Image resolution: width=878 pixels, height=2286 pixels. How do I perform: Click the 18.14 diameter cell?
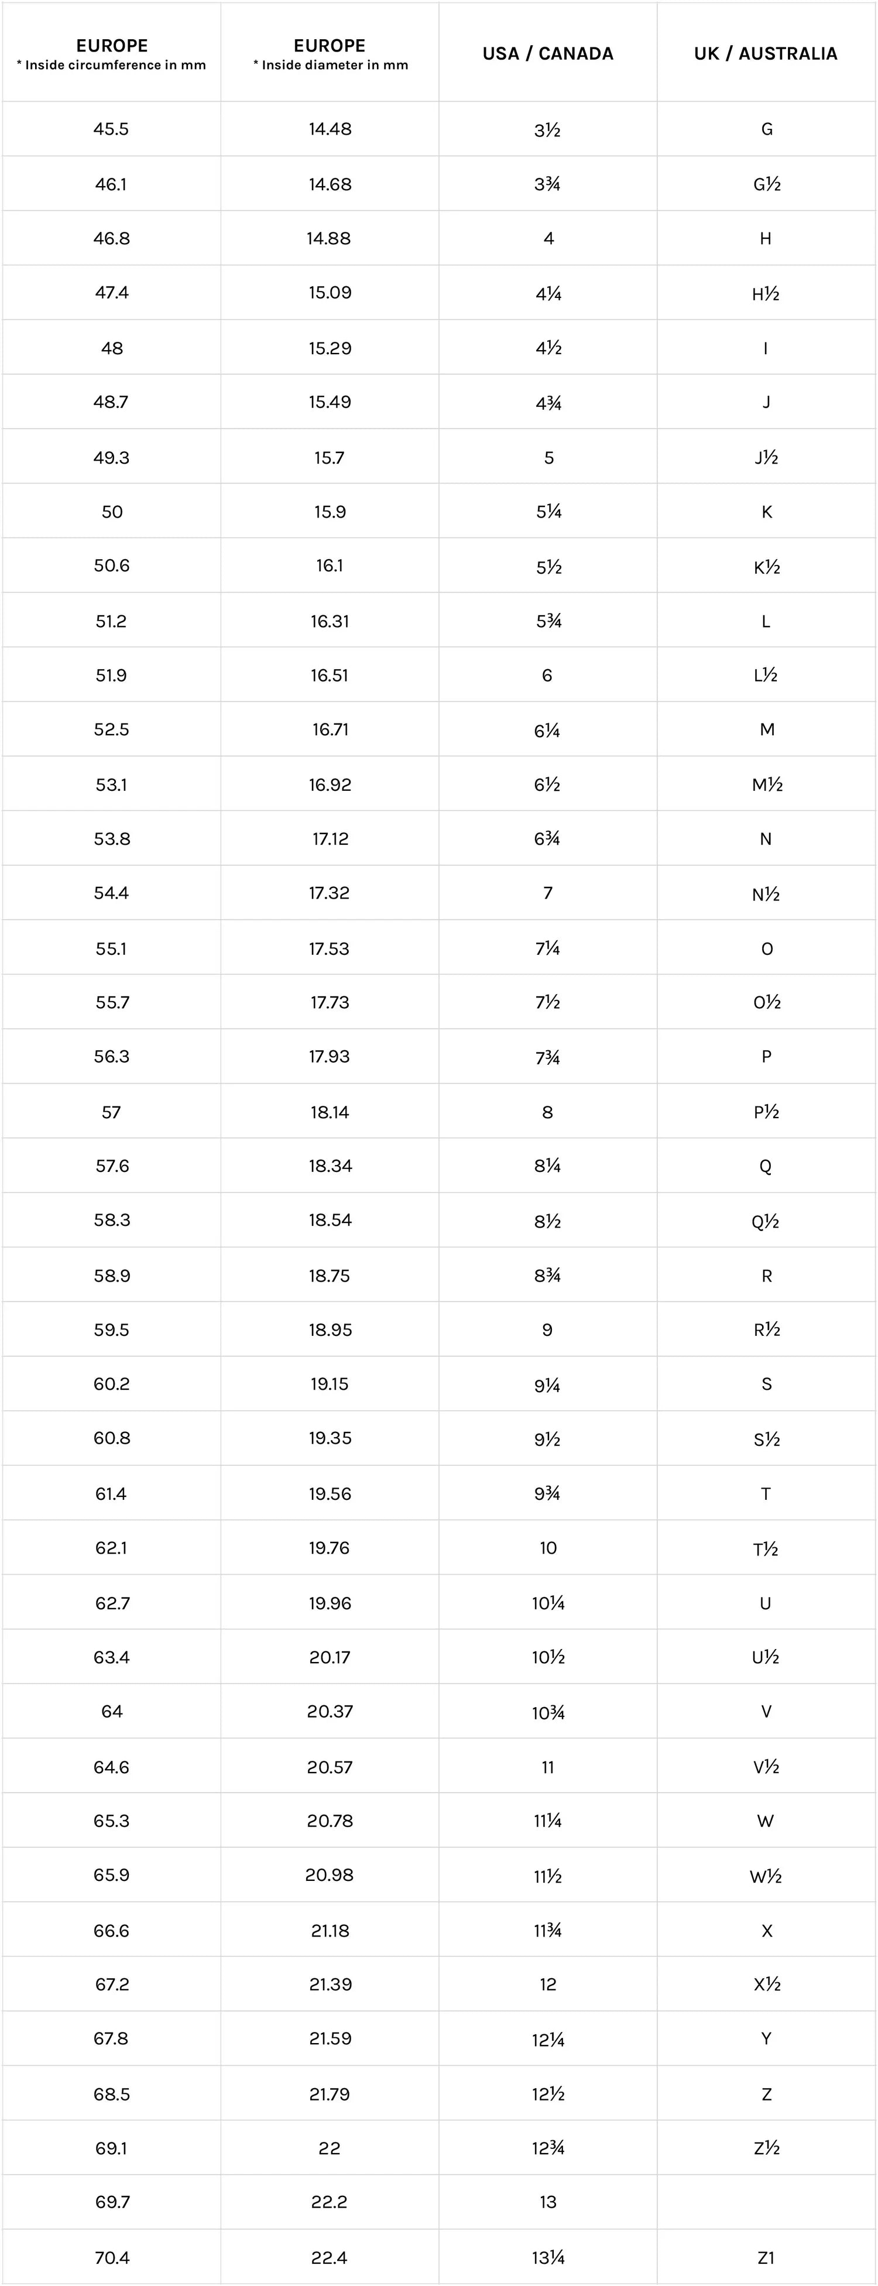[330, 1112]
